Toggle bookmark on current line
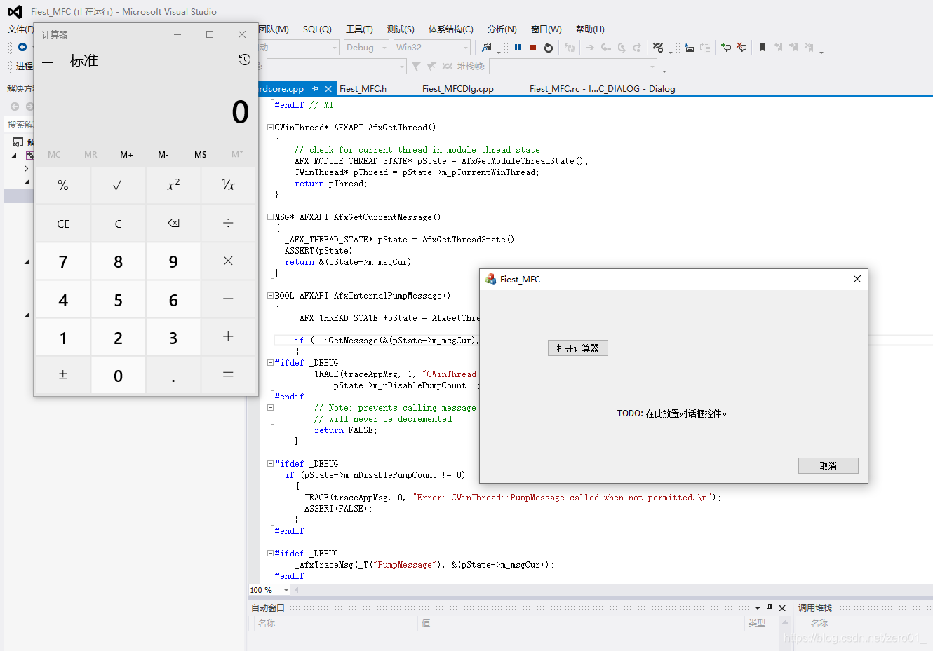933x651 pixels. pyautogui.click(x=763, y=48)
